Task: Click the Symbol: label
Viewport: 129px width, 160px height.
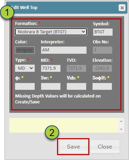Action: point(101,24)
